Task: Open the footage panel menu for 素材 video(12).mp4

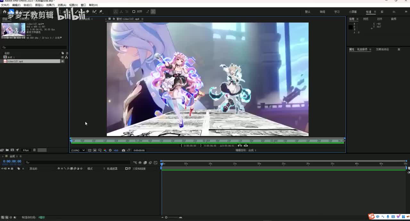Action: tap(142, 19)
